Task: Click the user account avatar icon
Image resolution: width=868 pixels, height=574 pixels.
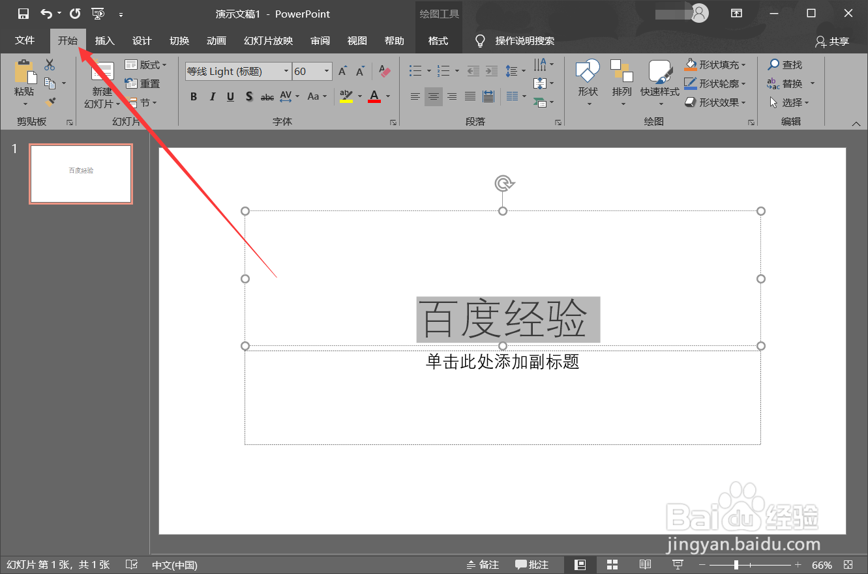Action: pyautogui.click(x=700, y=13)
